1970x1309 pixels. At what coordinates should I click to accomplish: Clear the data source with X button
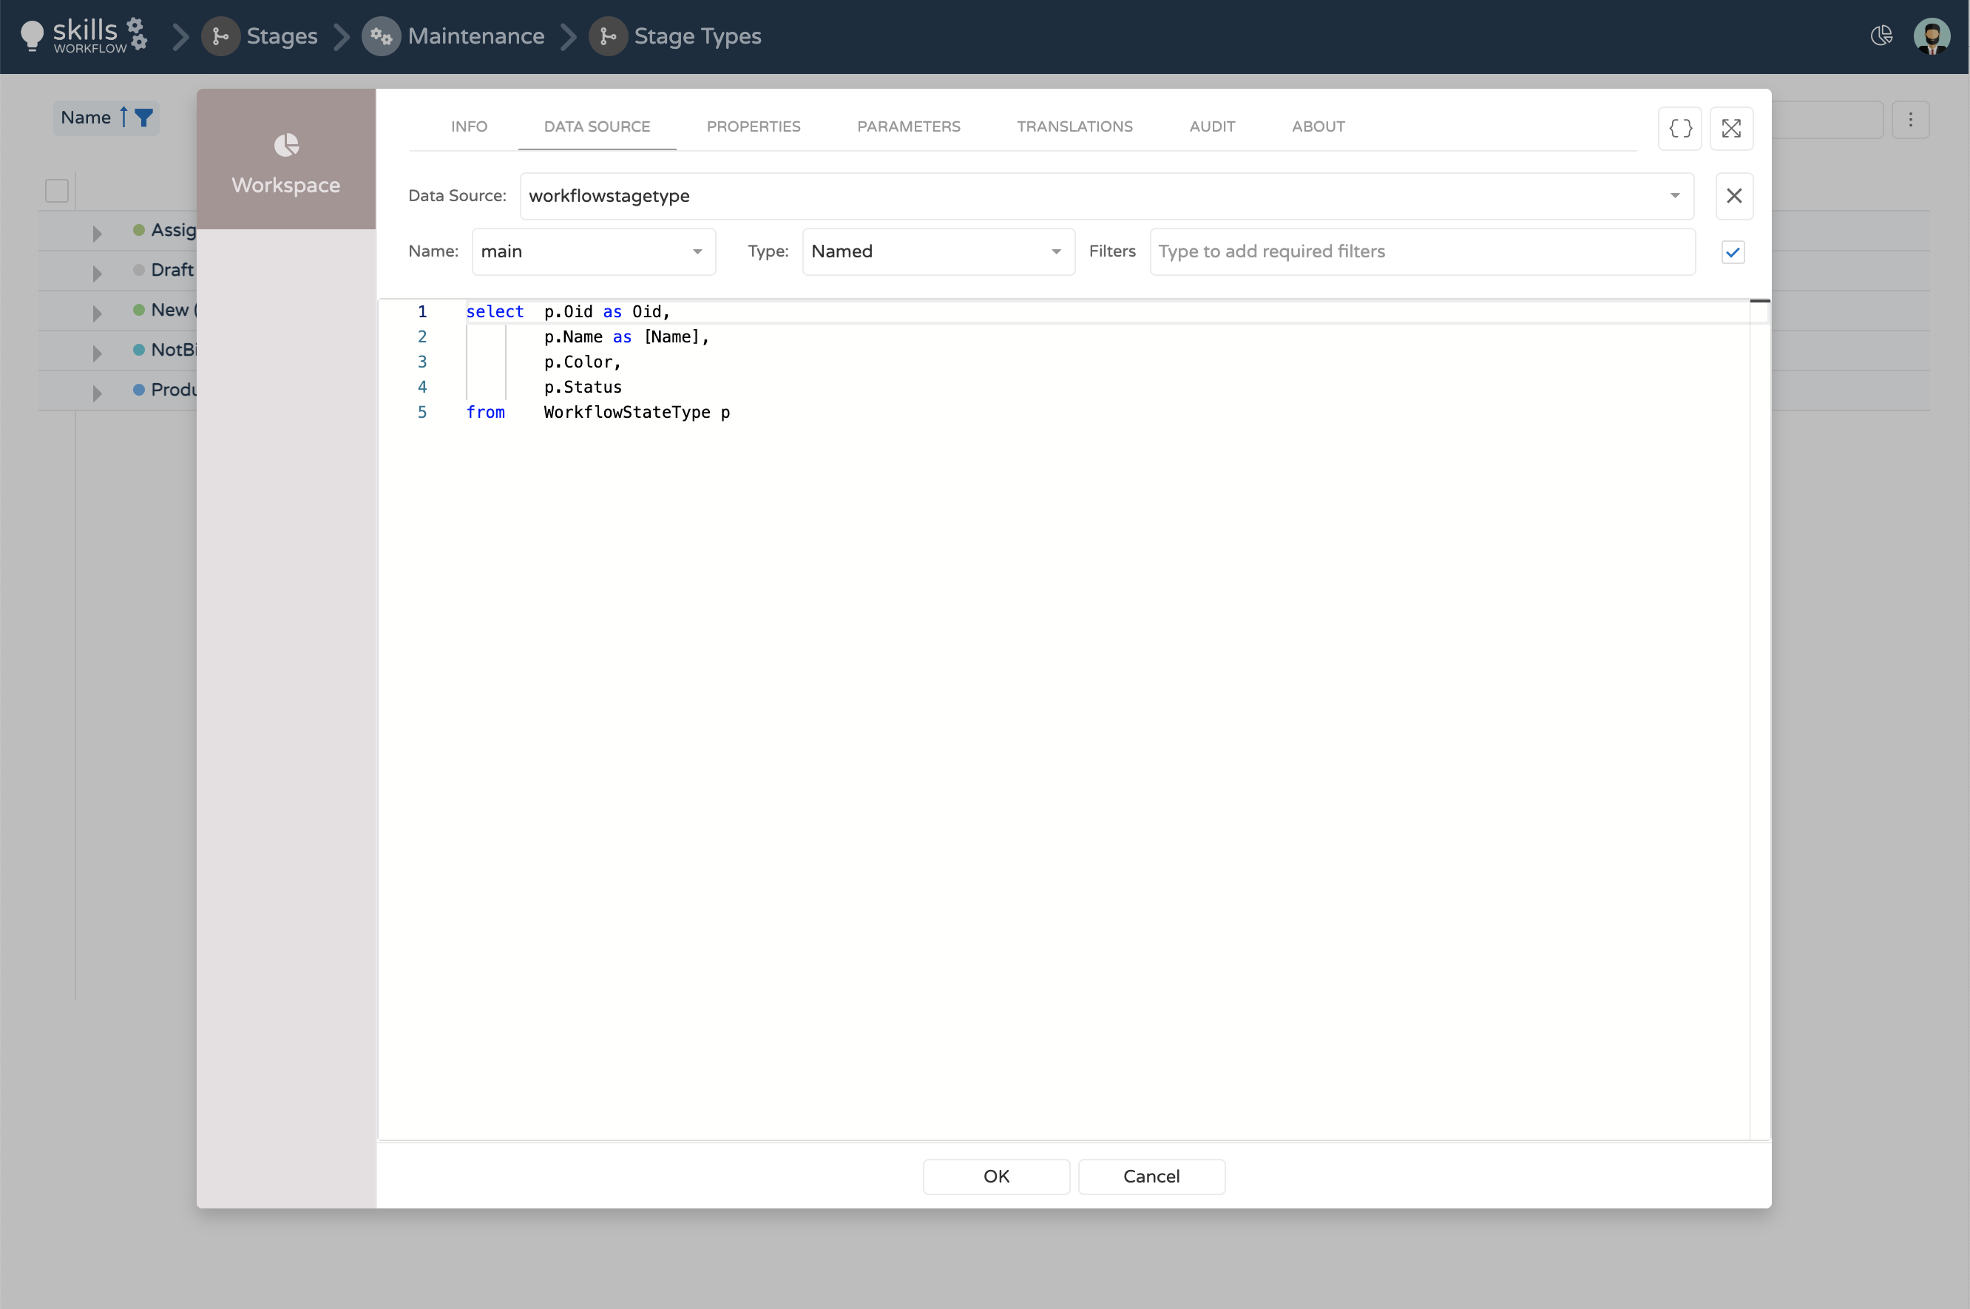(1734, 196)
